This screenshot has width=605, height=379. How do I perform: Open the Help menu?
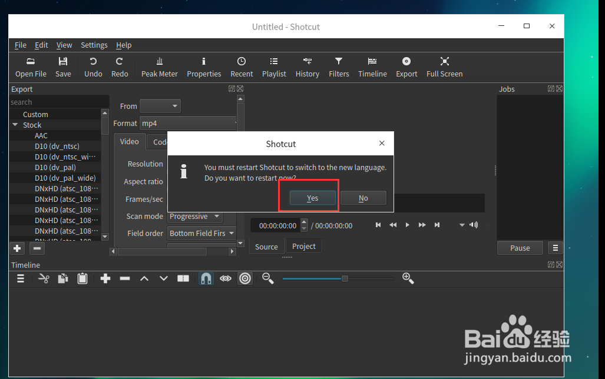(x=124, y=45)
